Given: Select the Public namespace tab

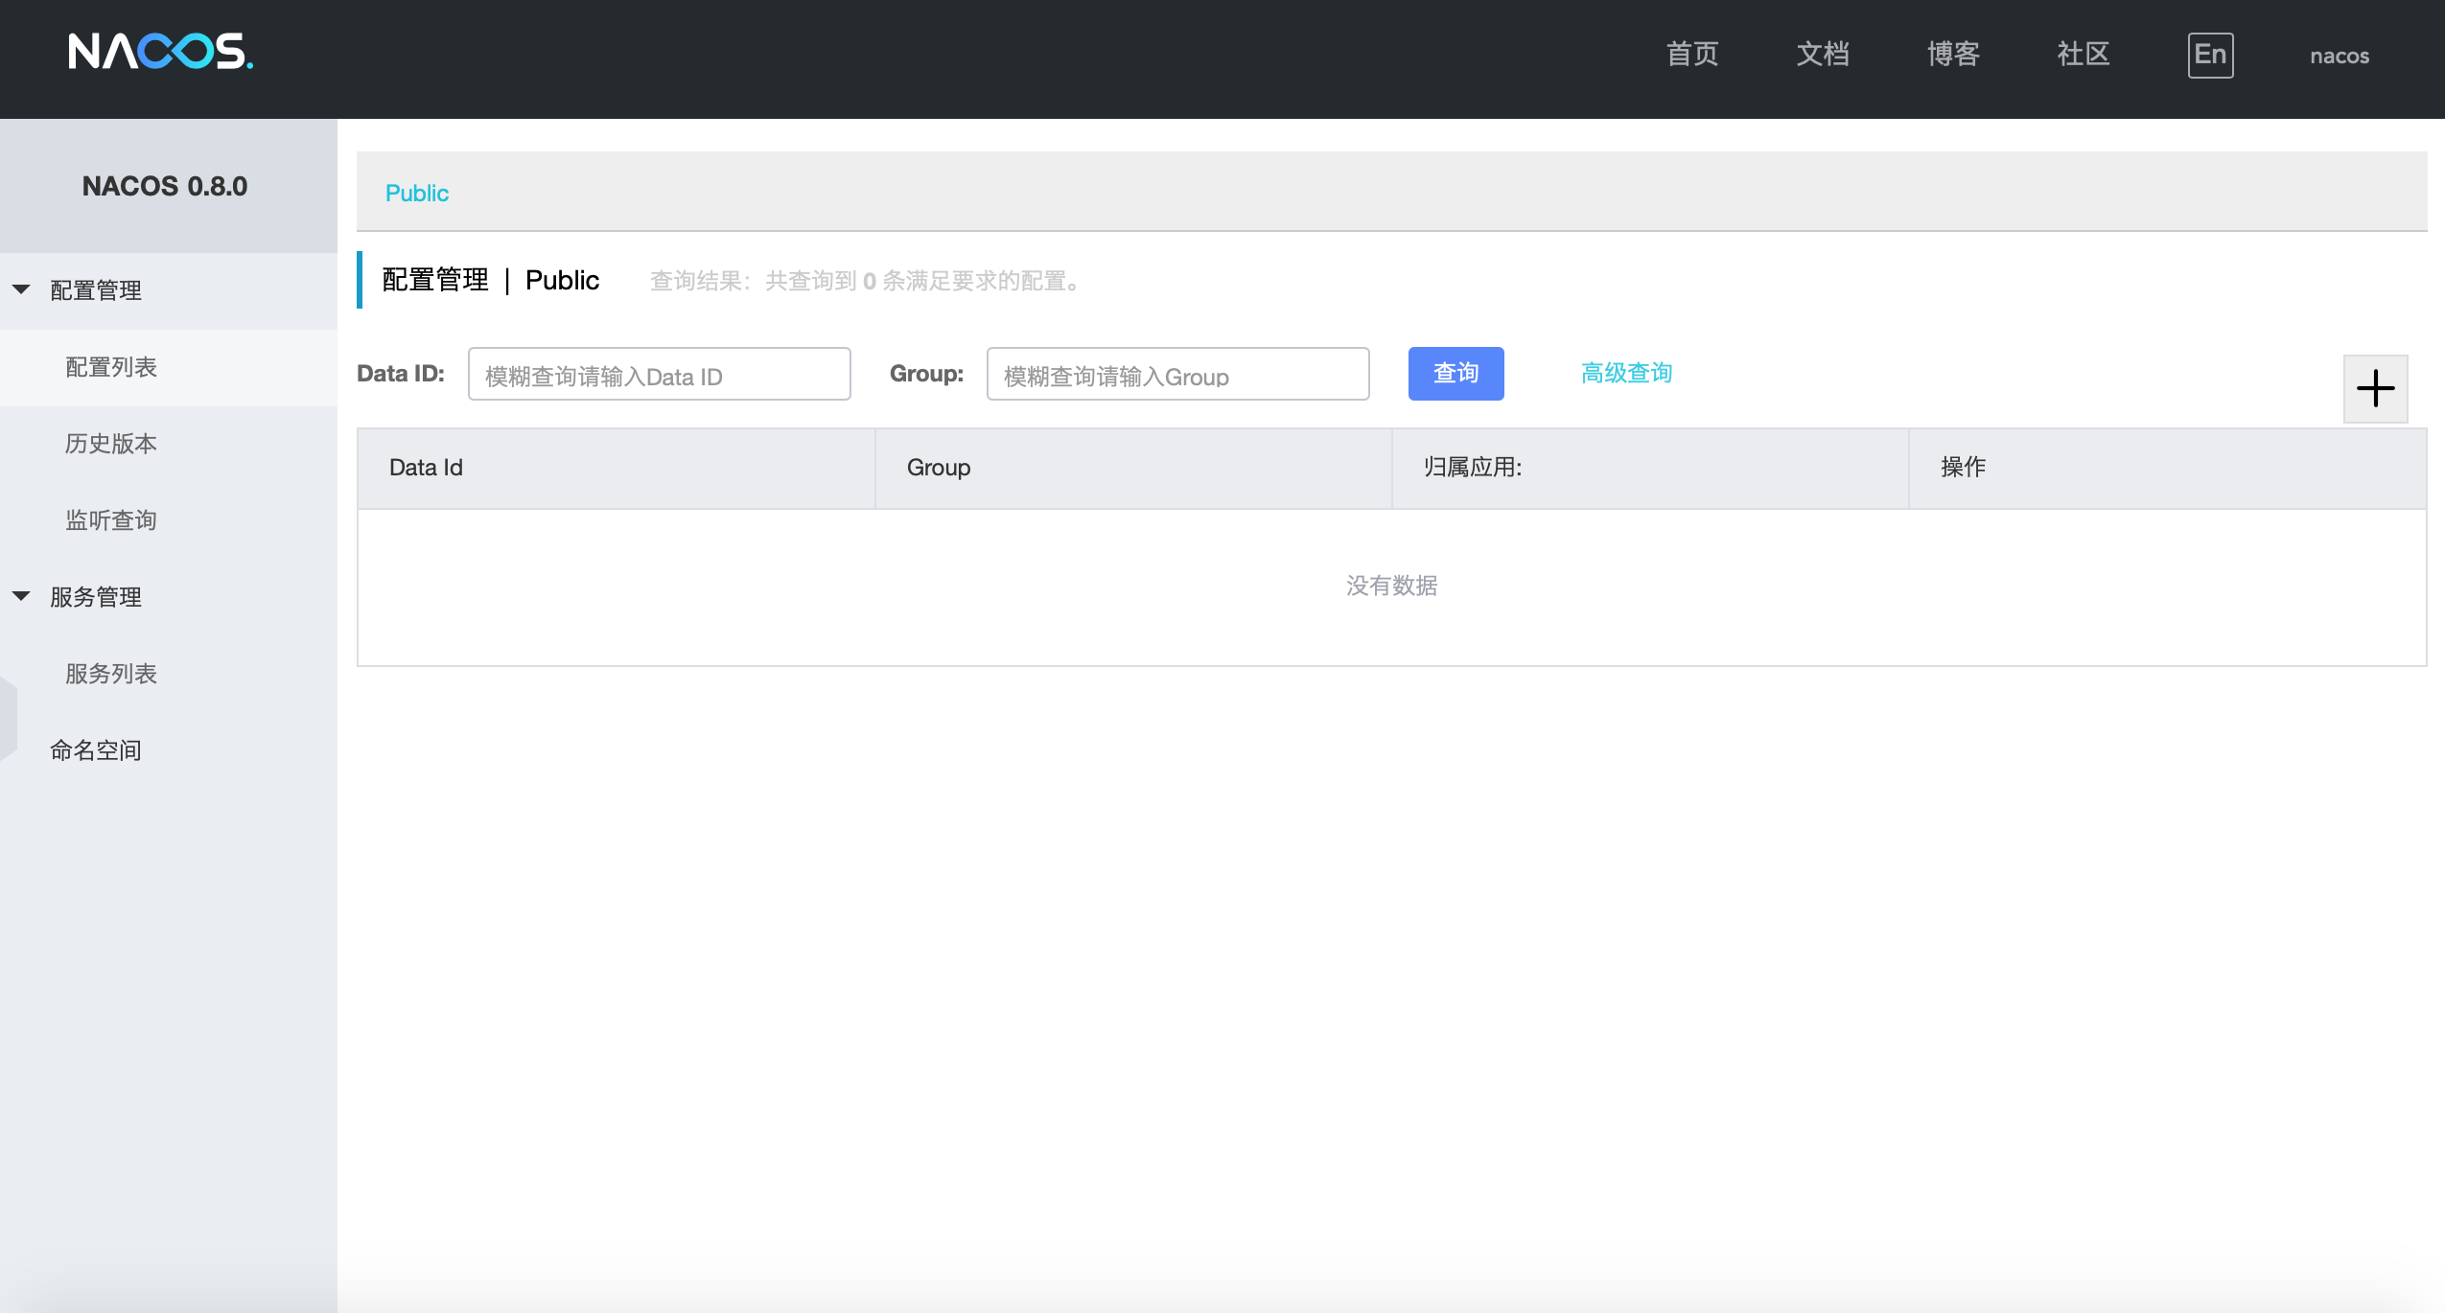Looking at the screenshot, I should 416,192.
